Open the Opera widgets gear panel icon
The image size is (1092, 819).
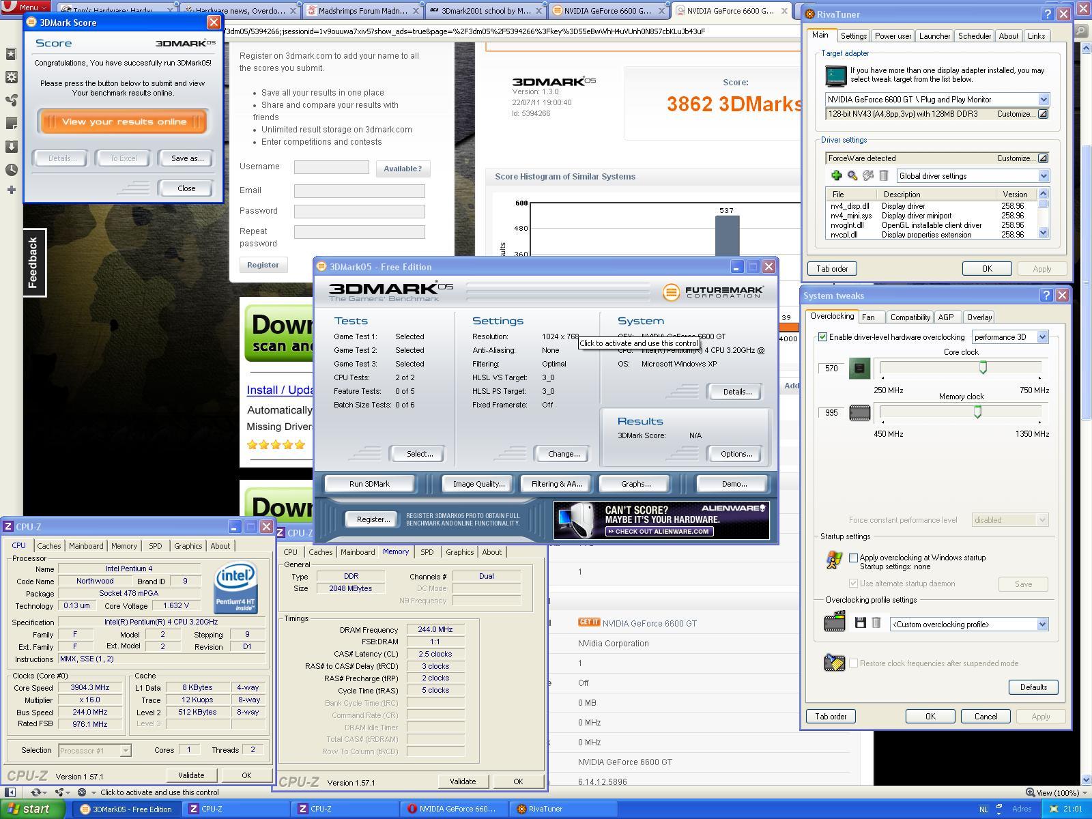11,77
